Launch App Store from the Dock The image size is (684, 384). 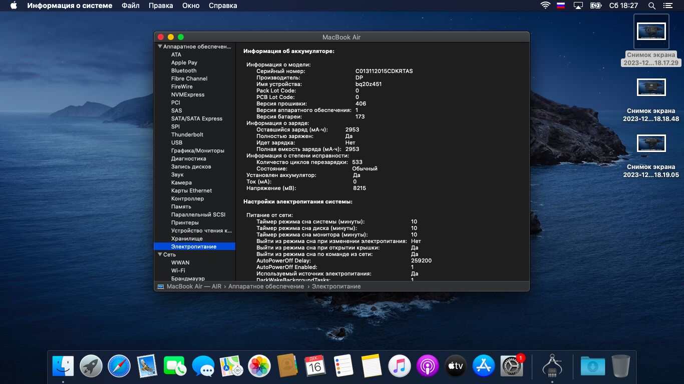click(x=484, y=366)
